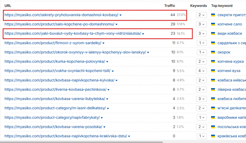This screenshot has width=246, height=143.
Task: Open keywords dropdown for m-iasni-delikatesy row
Action: pyautogui.click(x=201, y=108)
